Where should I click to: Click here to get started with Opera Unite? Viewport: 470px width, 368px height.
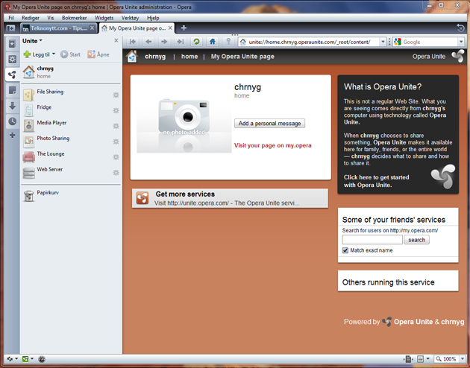pyautogui.click(x=377, y=181)
